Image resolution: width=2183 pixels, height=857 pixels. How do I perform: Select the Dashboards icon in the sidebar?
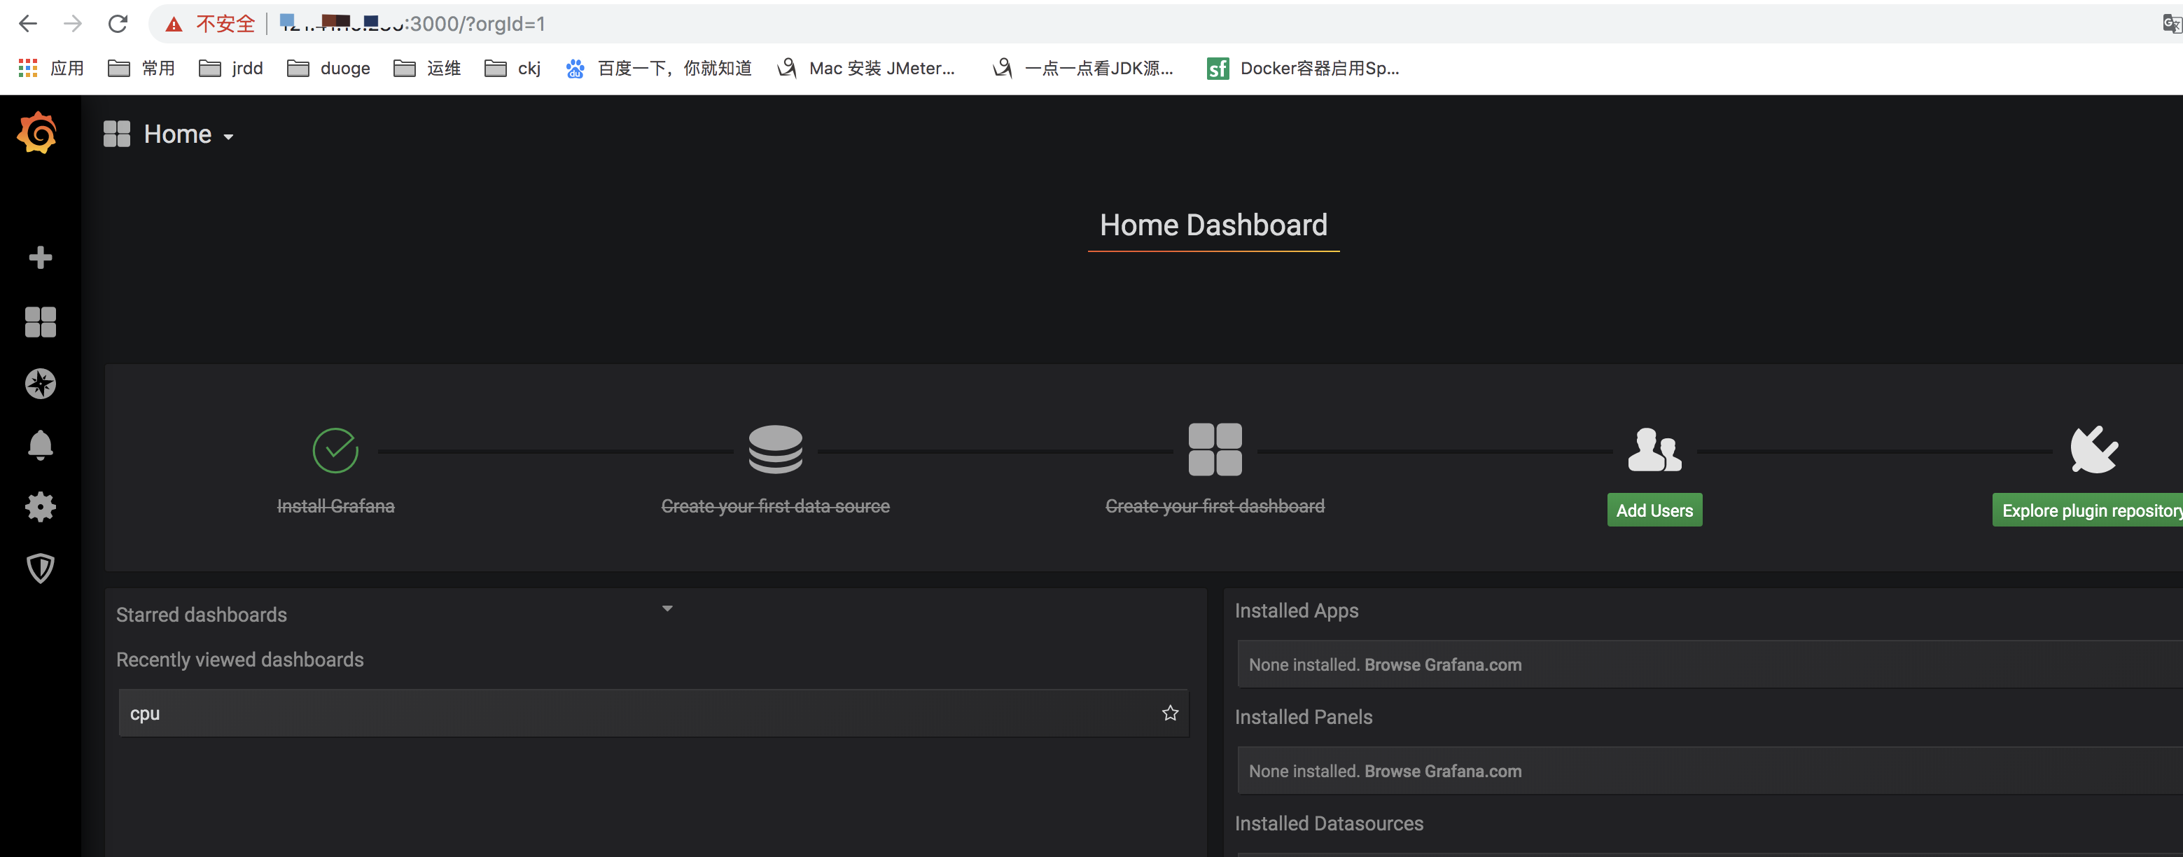(x=40, y=322)
